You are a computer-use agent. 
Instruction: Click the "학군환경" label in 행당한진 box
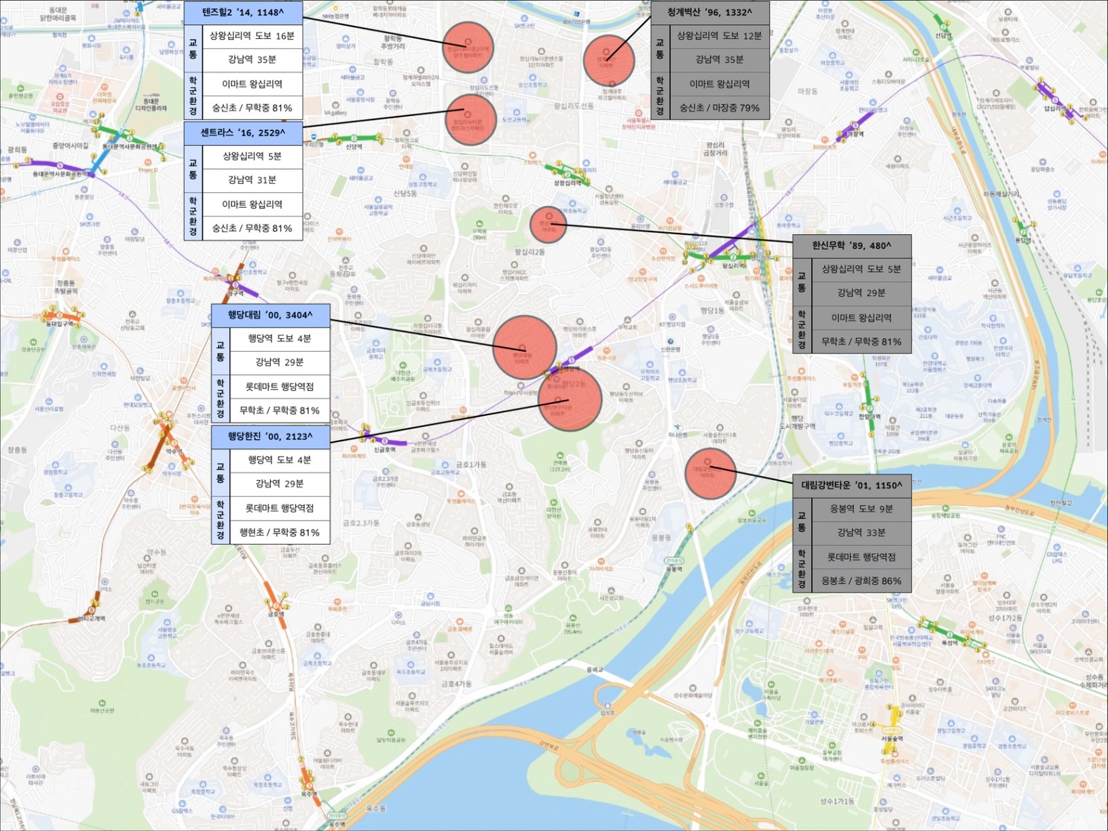(221, 521)
